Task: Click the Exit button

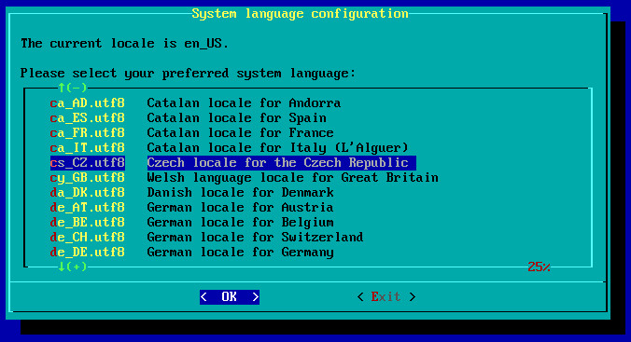Action: (386, 297)
